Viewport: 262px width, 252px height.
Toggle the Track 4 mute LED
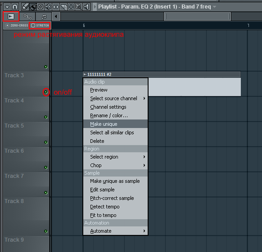click(x=46, y=117)
